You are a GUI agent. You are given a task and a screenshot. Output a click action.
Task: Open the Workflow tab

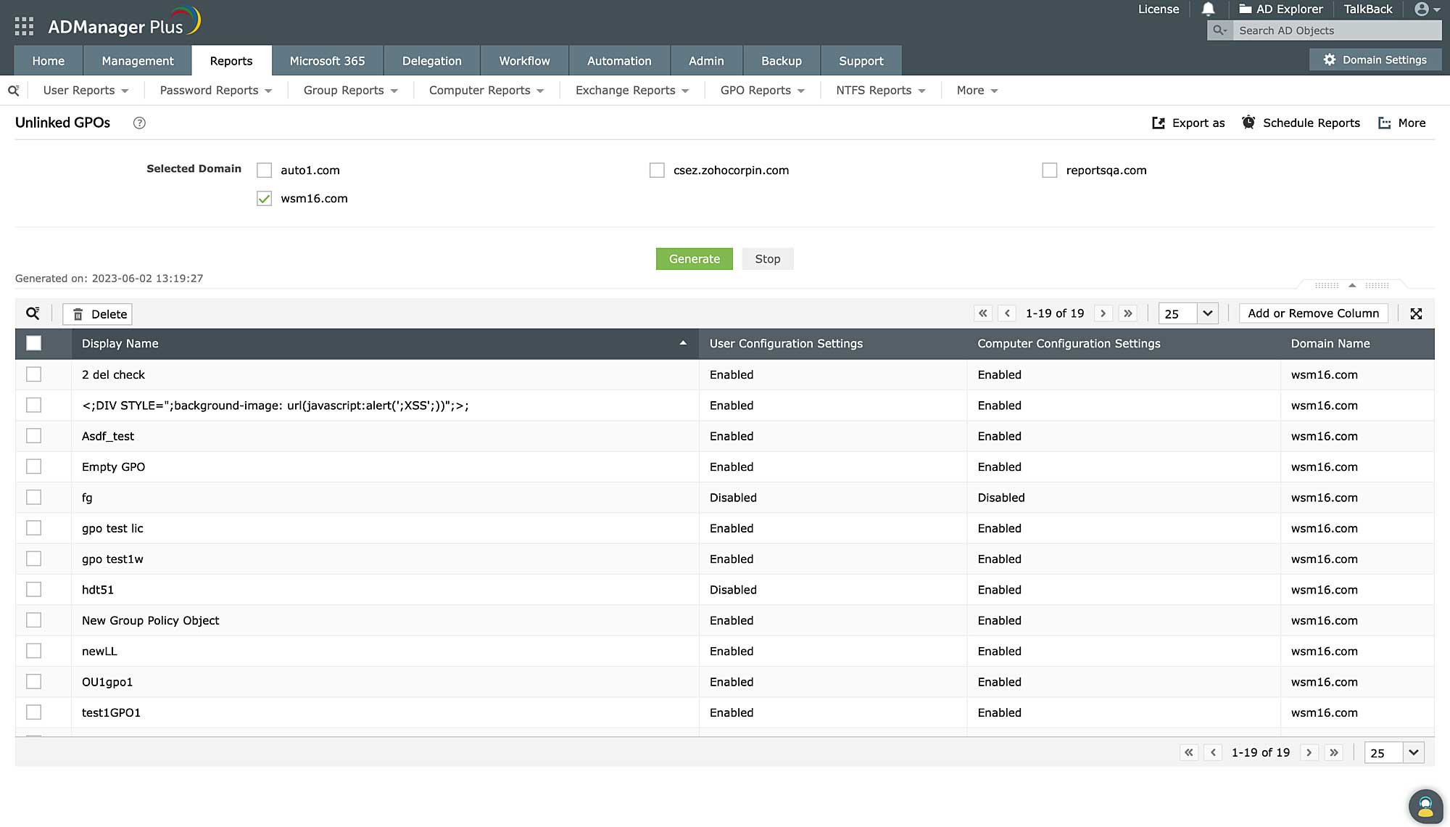tap(524, 61)
